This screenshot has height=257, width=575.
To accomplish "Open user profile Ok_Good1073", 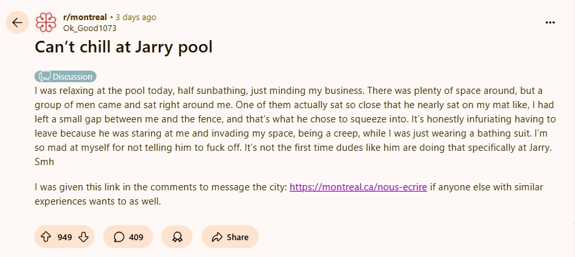I will (x=90, y=28).
